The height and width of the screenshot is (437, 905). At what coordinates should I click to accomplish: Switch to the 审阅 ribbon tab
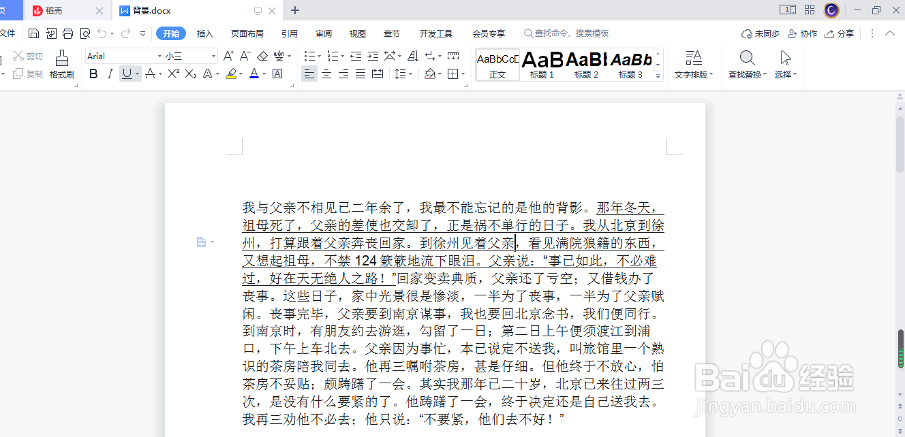(324, 33)
